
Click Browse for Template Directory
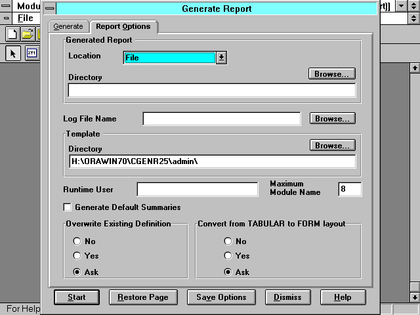point(332,145)
